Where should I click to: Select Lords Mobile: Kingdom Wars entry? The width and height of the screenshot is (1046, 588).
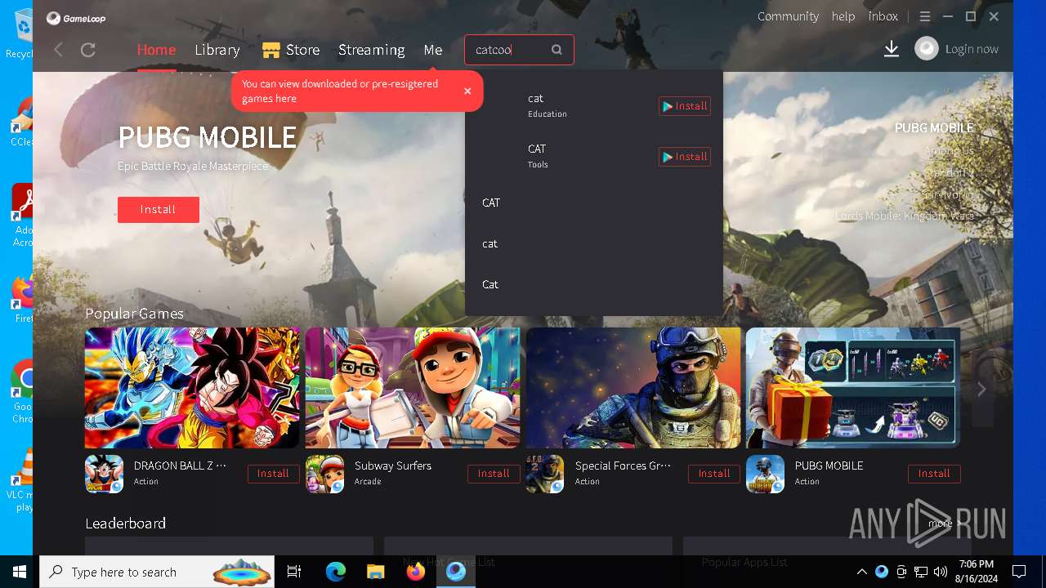pyautogui.click(x=905, y=216)
